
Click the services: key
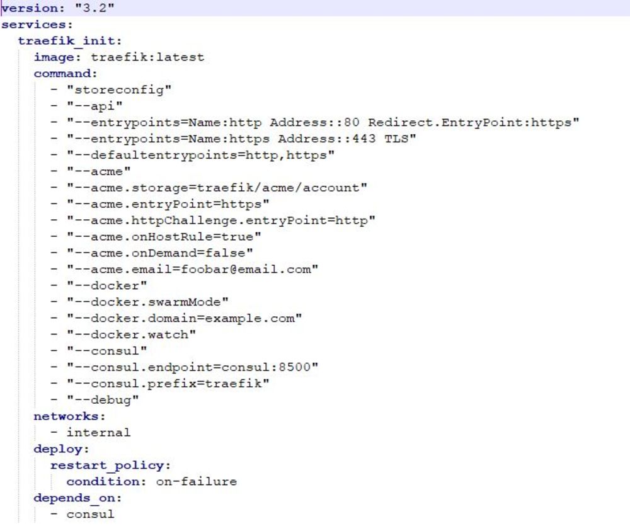[x=37, y=25]
